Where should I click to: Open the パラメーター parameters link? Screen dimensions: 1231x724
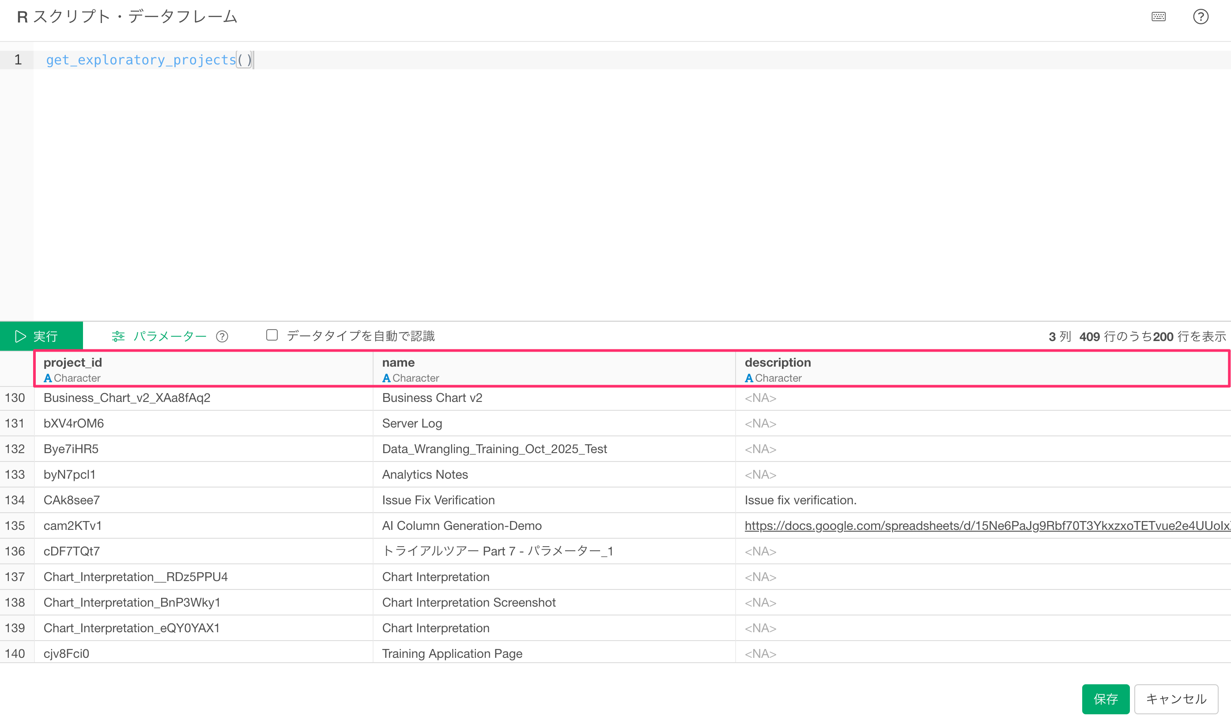pos(170,336)
